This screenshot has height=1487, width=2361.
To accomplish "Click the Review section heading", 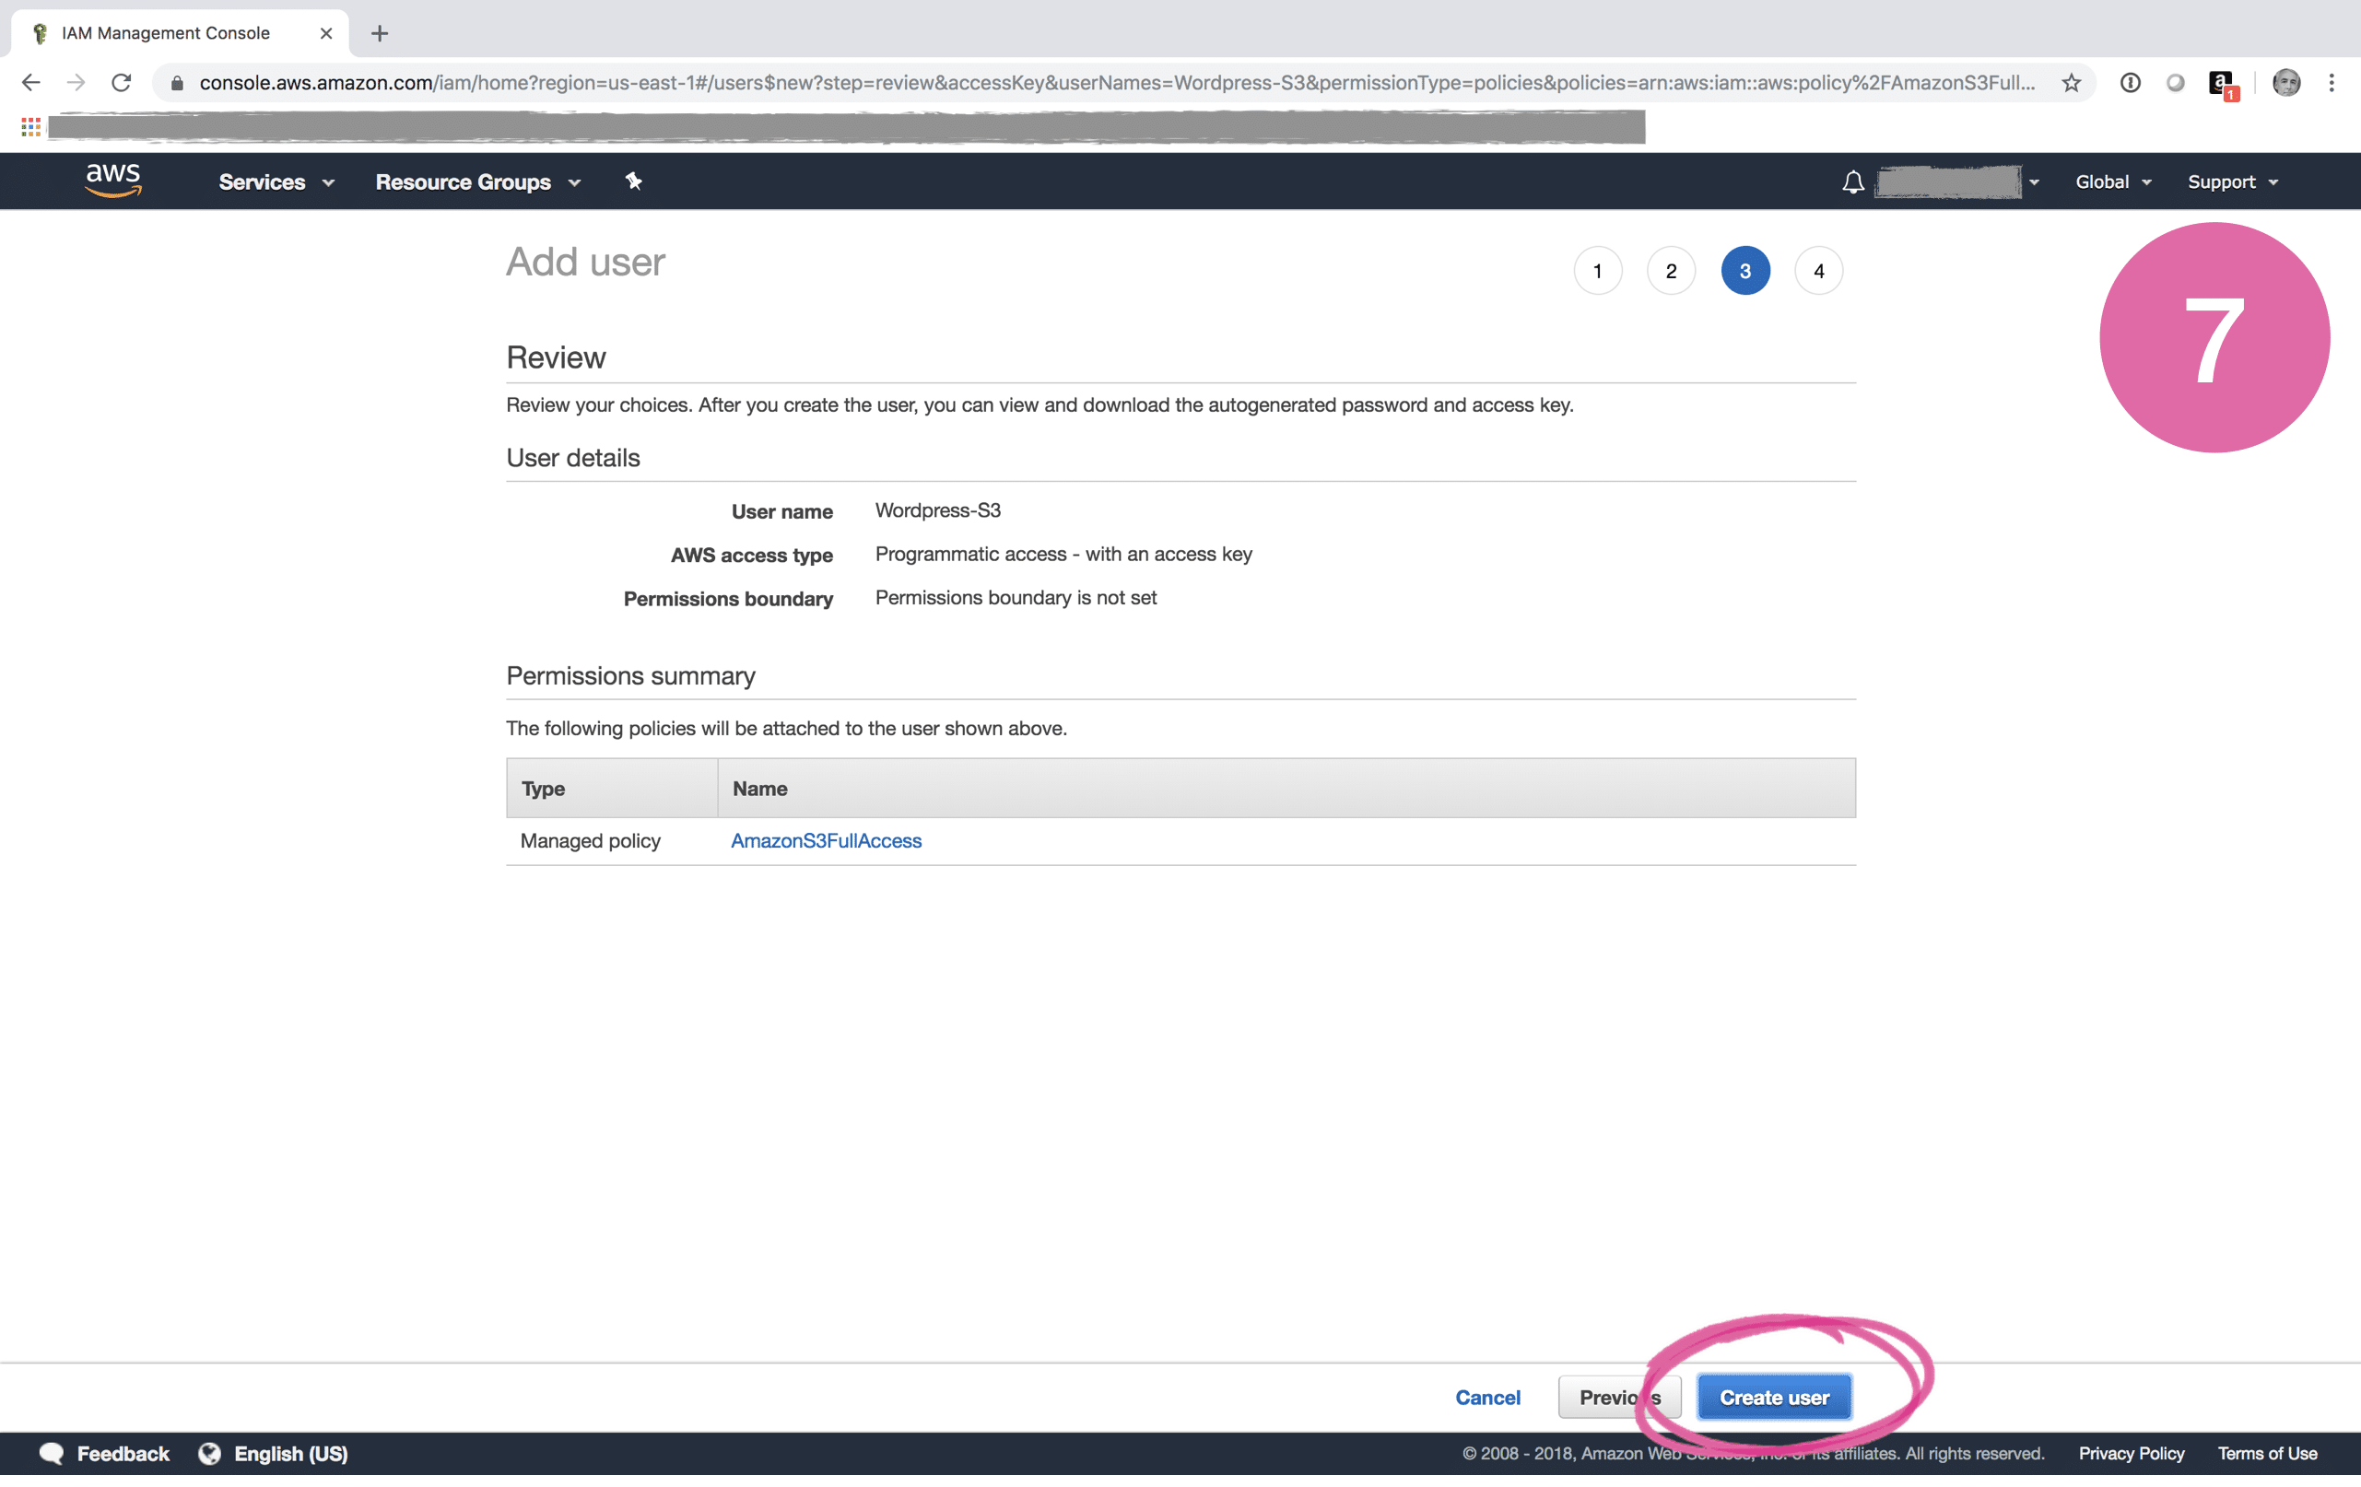I will (x=556, y=357).
